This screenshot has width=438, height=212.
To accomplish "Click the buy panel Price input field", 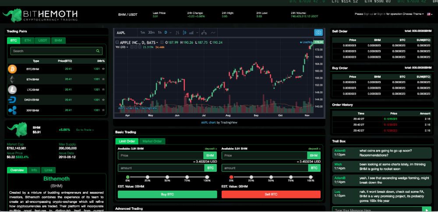I will tap(161, 156).
